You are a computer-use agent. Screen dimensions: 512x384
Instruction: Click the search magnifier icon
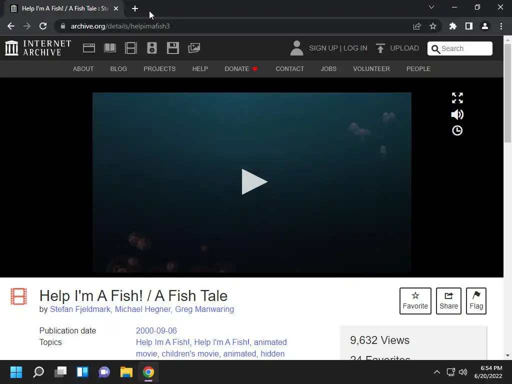(x=435, y=49)
